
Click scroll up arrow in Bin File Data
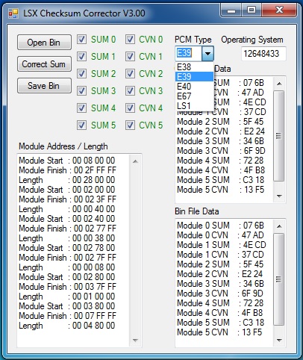pyautogui.click(x=279, y=226)
